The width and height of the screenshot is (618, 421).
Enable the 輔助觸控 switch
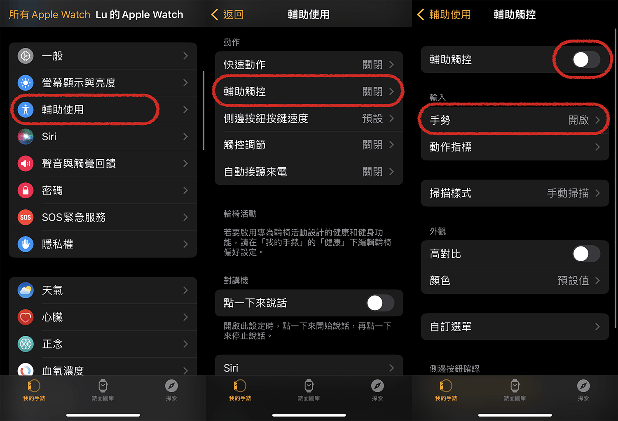tap(586, 60)
